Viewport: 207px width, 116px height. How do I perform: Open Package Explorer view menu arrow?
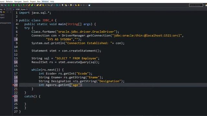tap(11, 12)
